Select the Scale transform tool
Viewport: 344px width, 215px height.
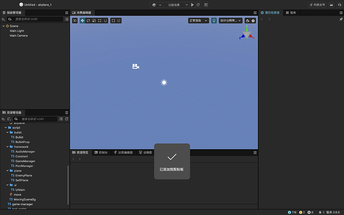pos(94,20)
